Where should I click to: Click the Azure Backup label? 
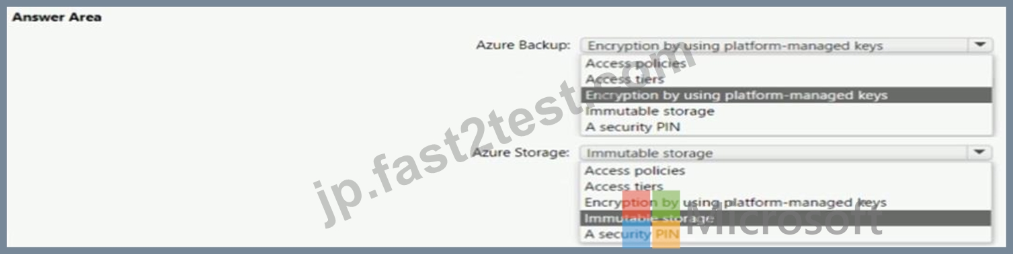click(x=523, y=45)
